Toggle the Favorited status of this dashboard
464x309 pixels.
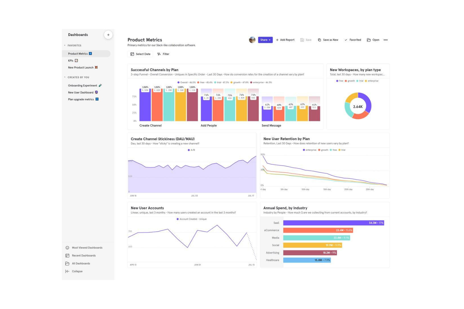tap(353, 40)
